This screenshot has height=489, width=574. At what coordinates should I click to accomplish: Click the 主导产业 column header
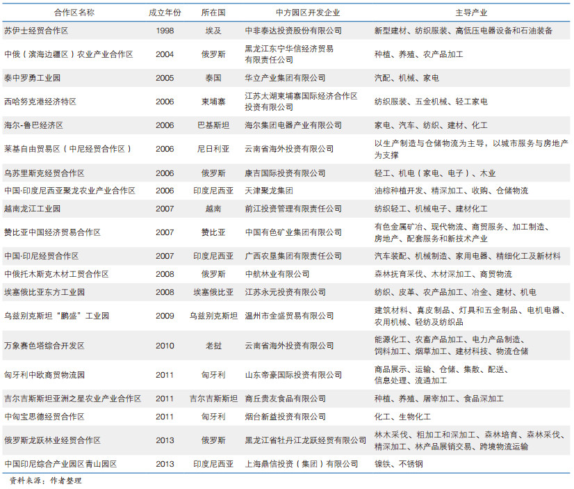click(471, 13)
